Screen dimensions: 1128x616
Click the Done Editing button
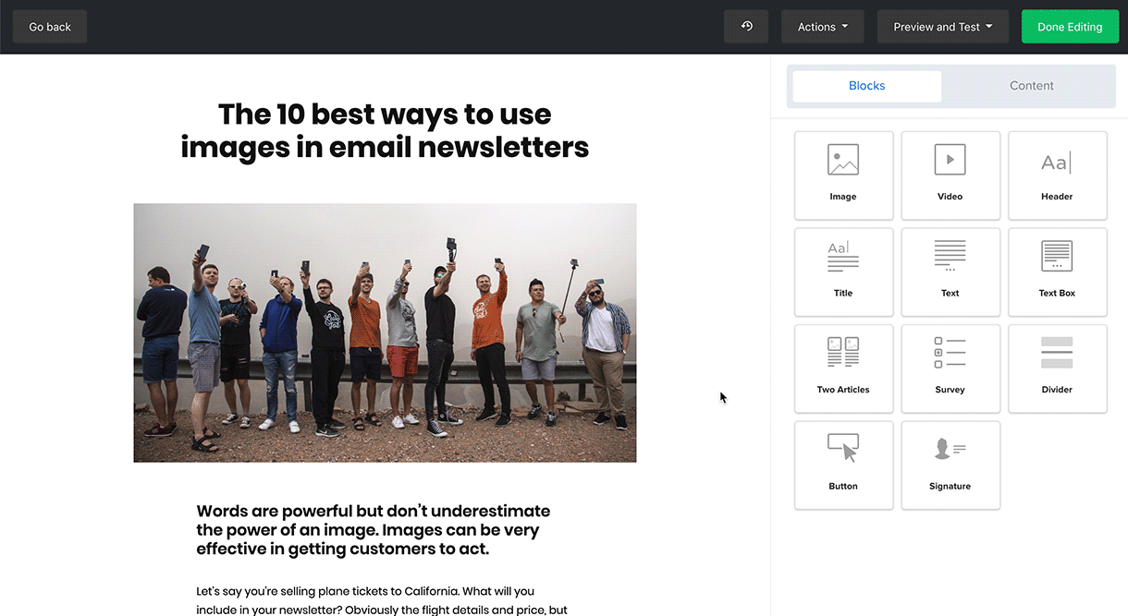click(x=1070, y=26)
